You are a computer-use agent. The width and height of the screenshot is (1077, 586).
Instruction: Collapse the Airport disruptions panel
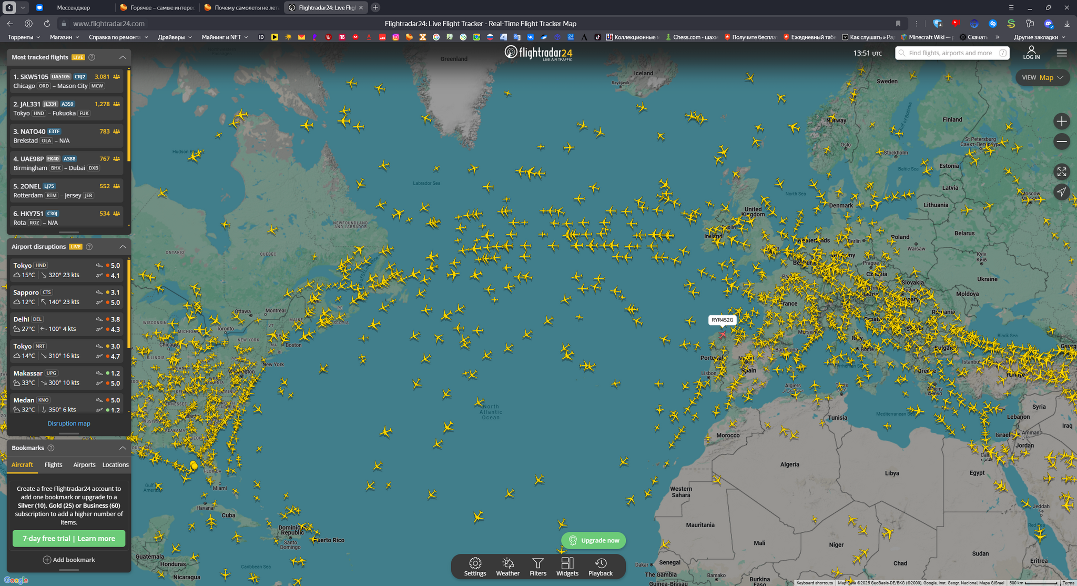click(x=123, y=247)
